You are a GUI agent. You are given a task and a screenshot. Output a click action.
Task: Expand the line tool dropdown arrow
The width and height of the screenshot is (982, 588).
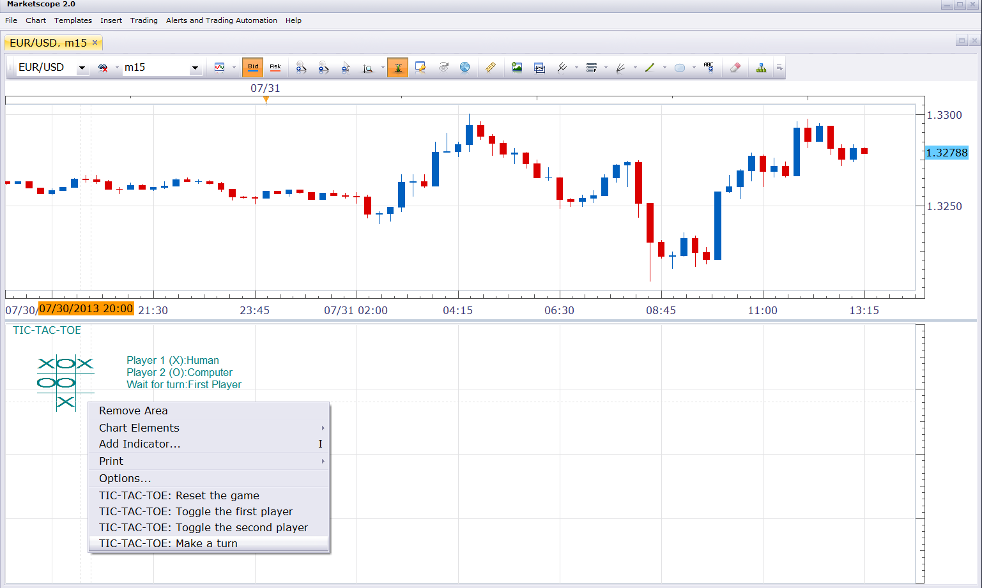coord(576,67)
